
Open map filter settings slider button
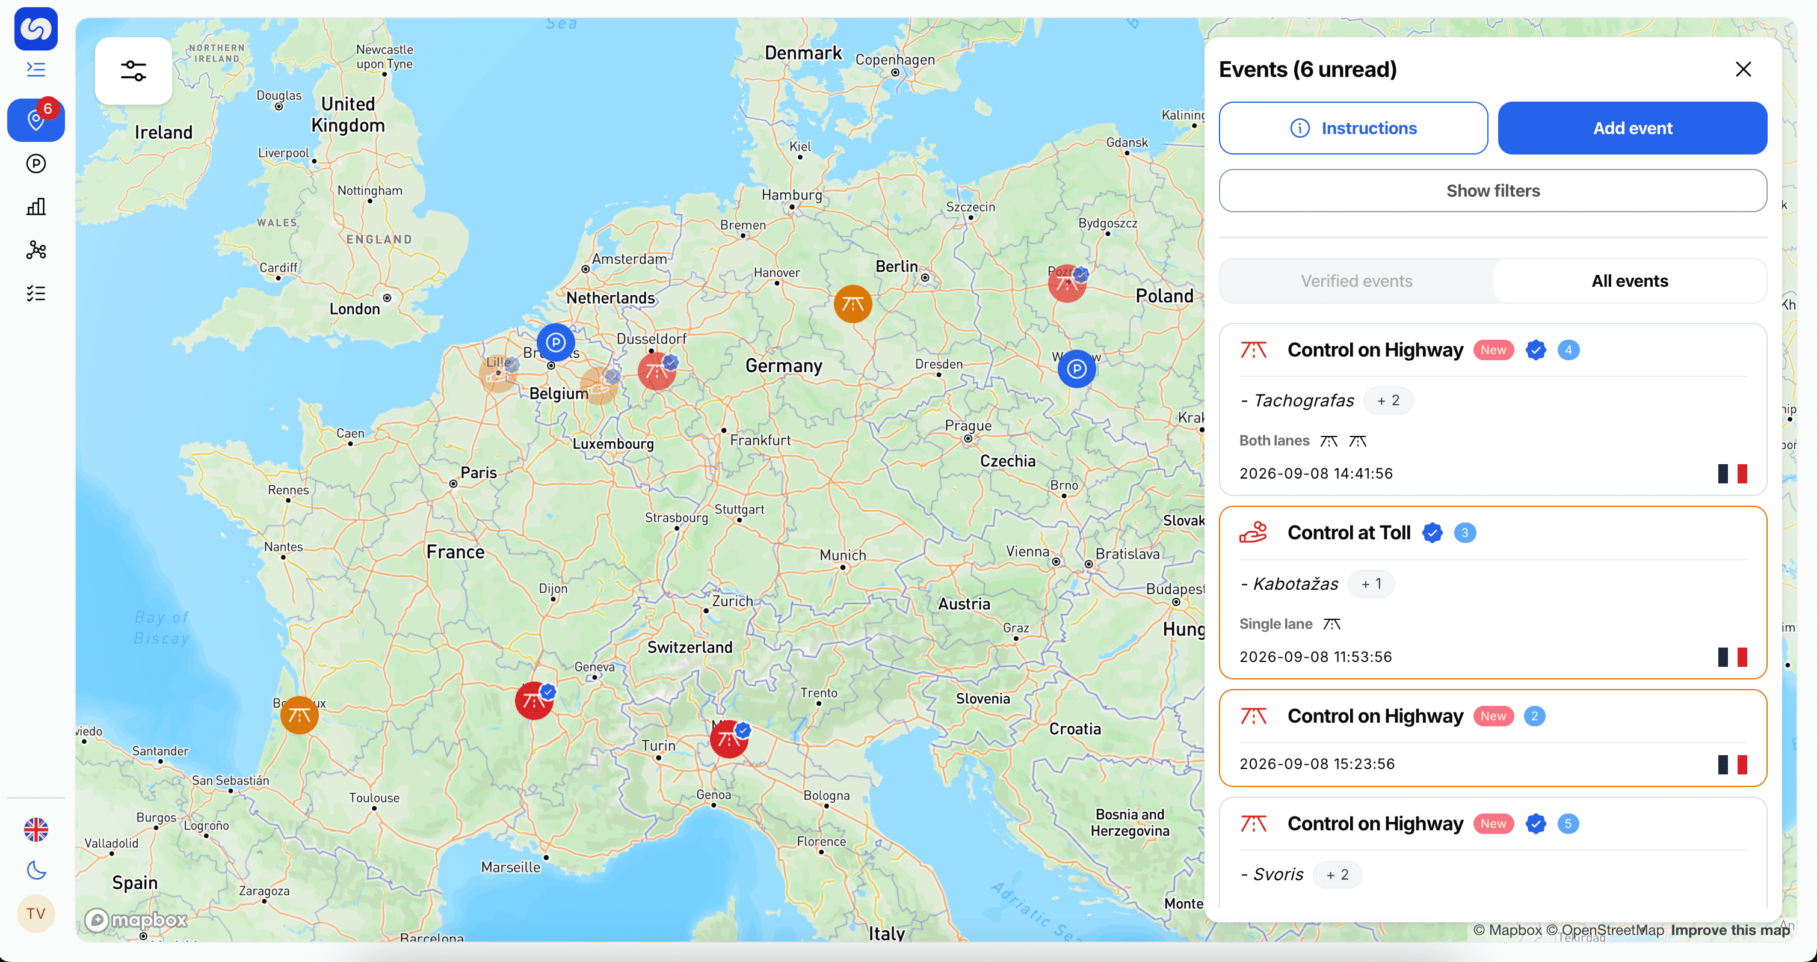pos(134,71)
